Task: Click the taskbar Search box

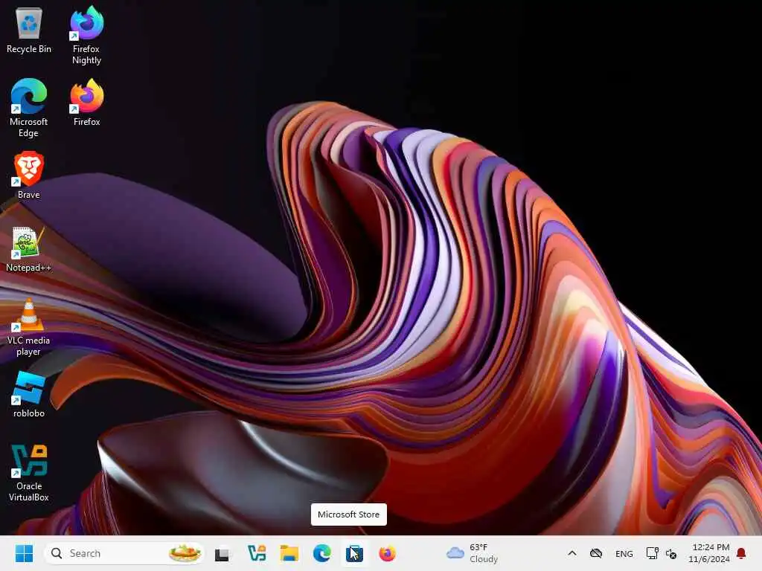Action: click(x=124, y=553)
